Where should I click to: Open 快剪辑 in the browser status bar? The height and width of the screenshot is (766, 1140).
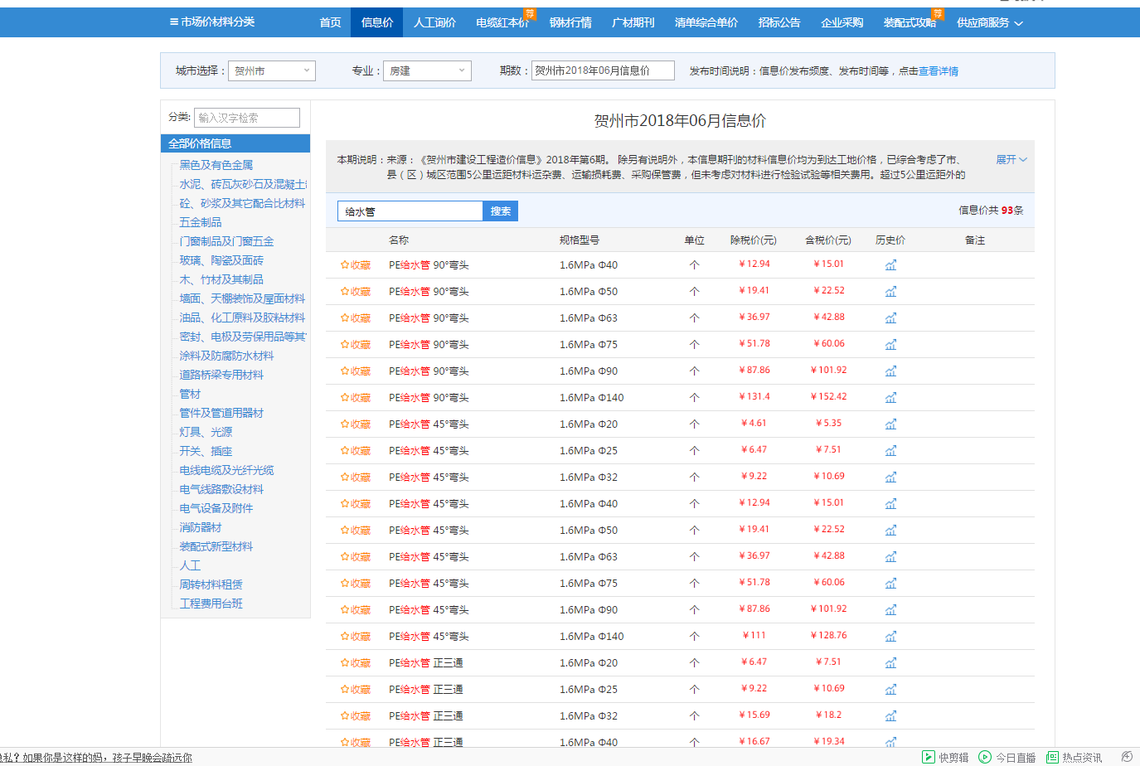tap(945, 757)
